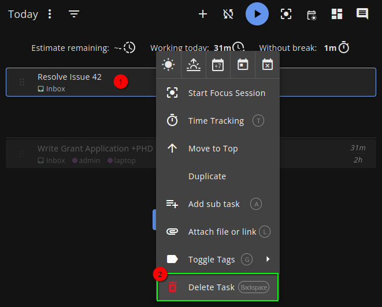The width and height of the screenshot is (382, 307).
Task: Click the calendar with X unschedule icon
Action: coord(267,65)
